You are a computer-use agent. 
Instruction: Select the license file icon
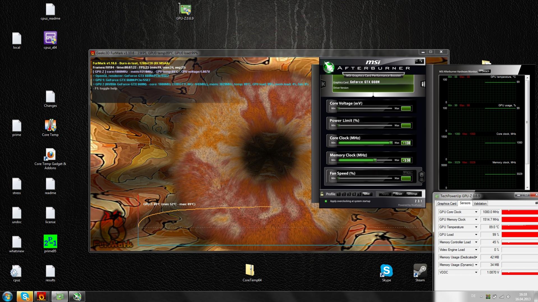[50, 215]
